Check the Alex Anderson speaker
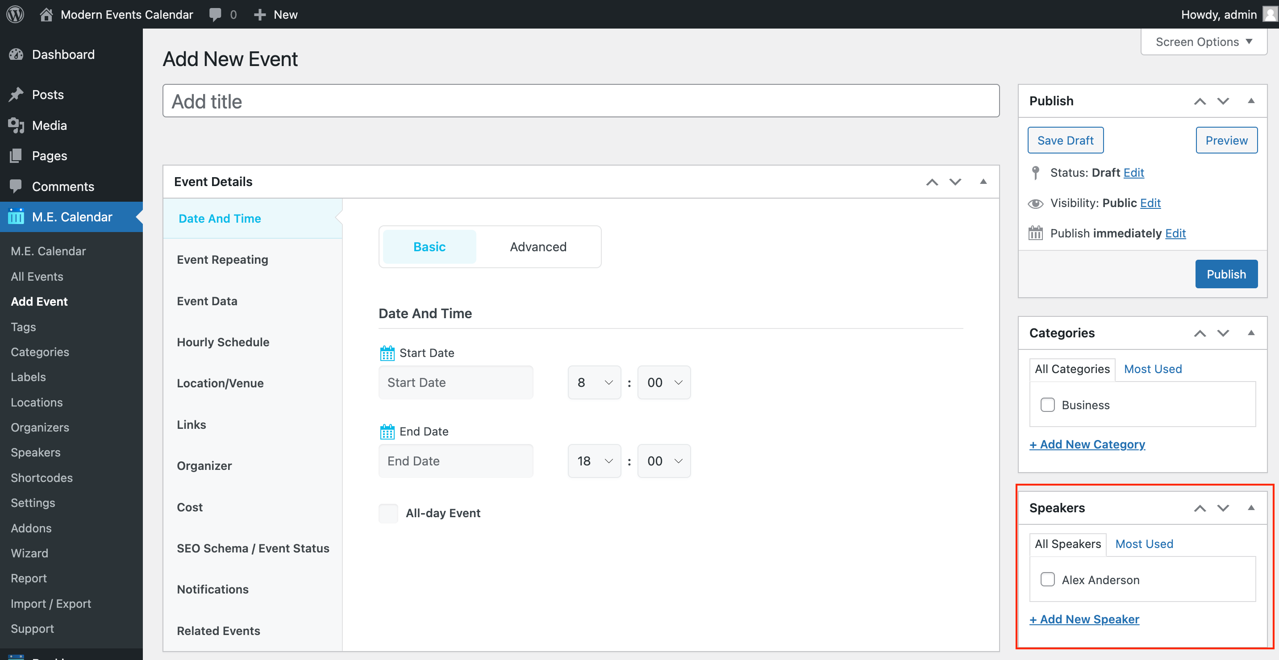The height and width of the screenshot is (660, 1279). (1047, 579)
